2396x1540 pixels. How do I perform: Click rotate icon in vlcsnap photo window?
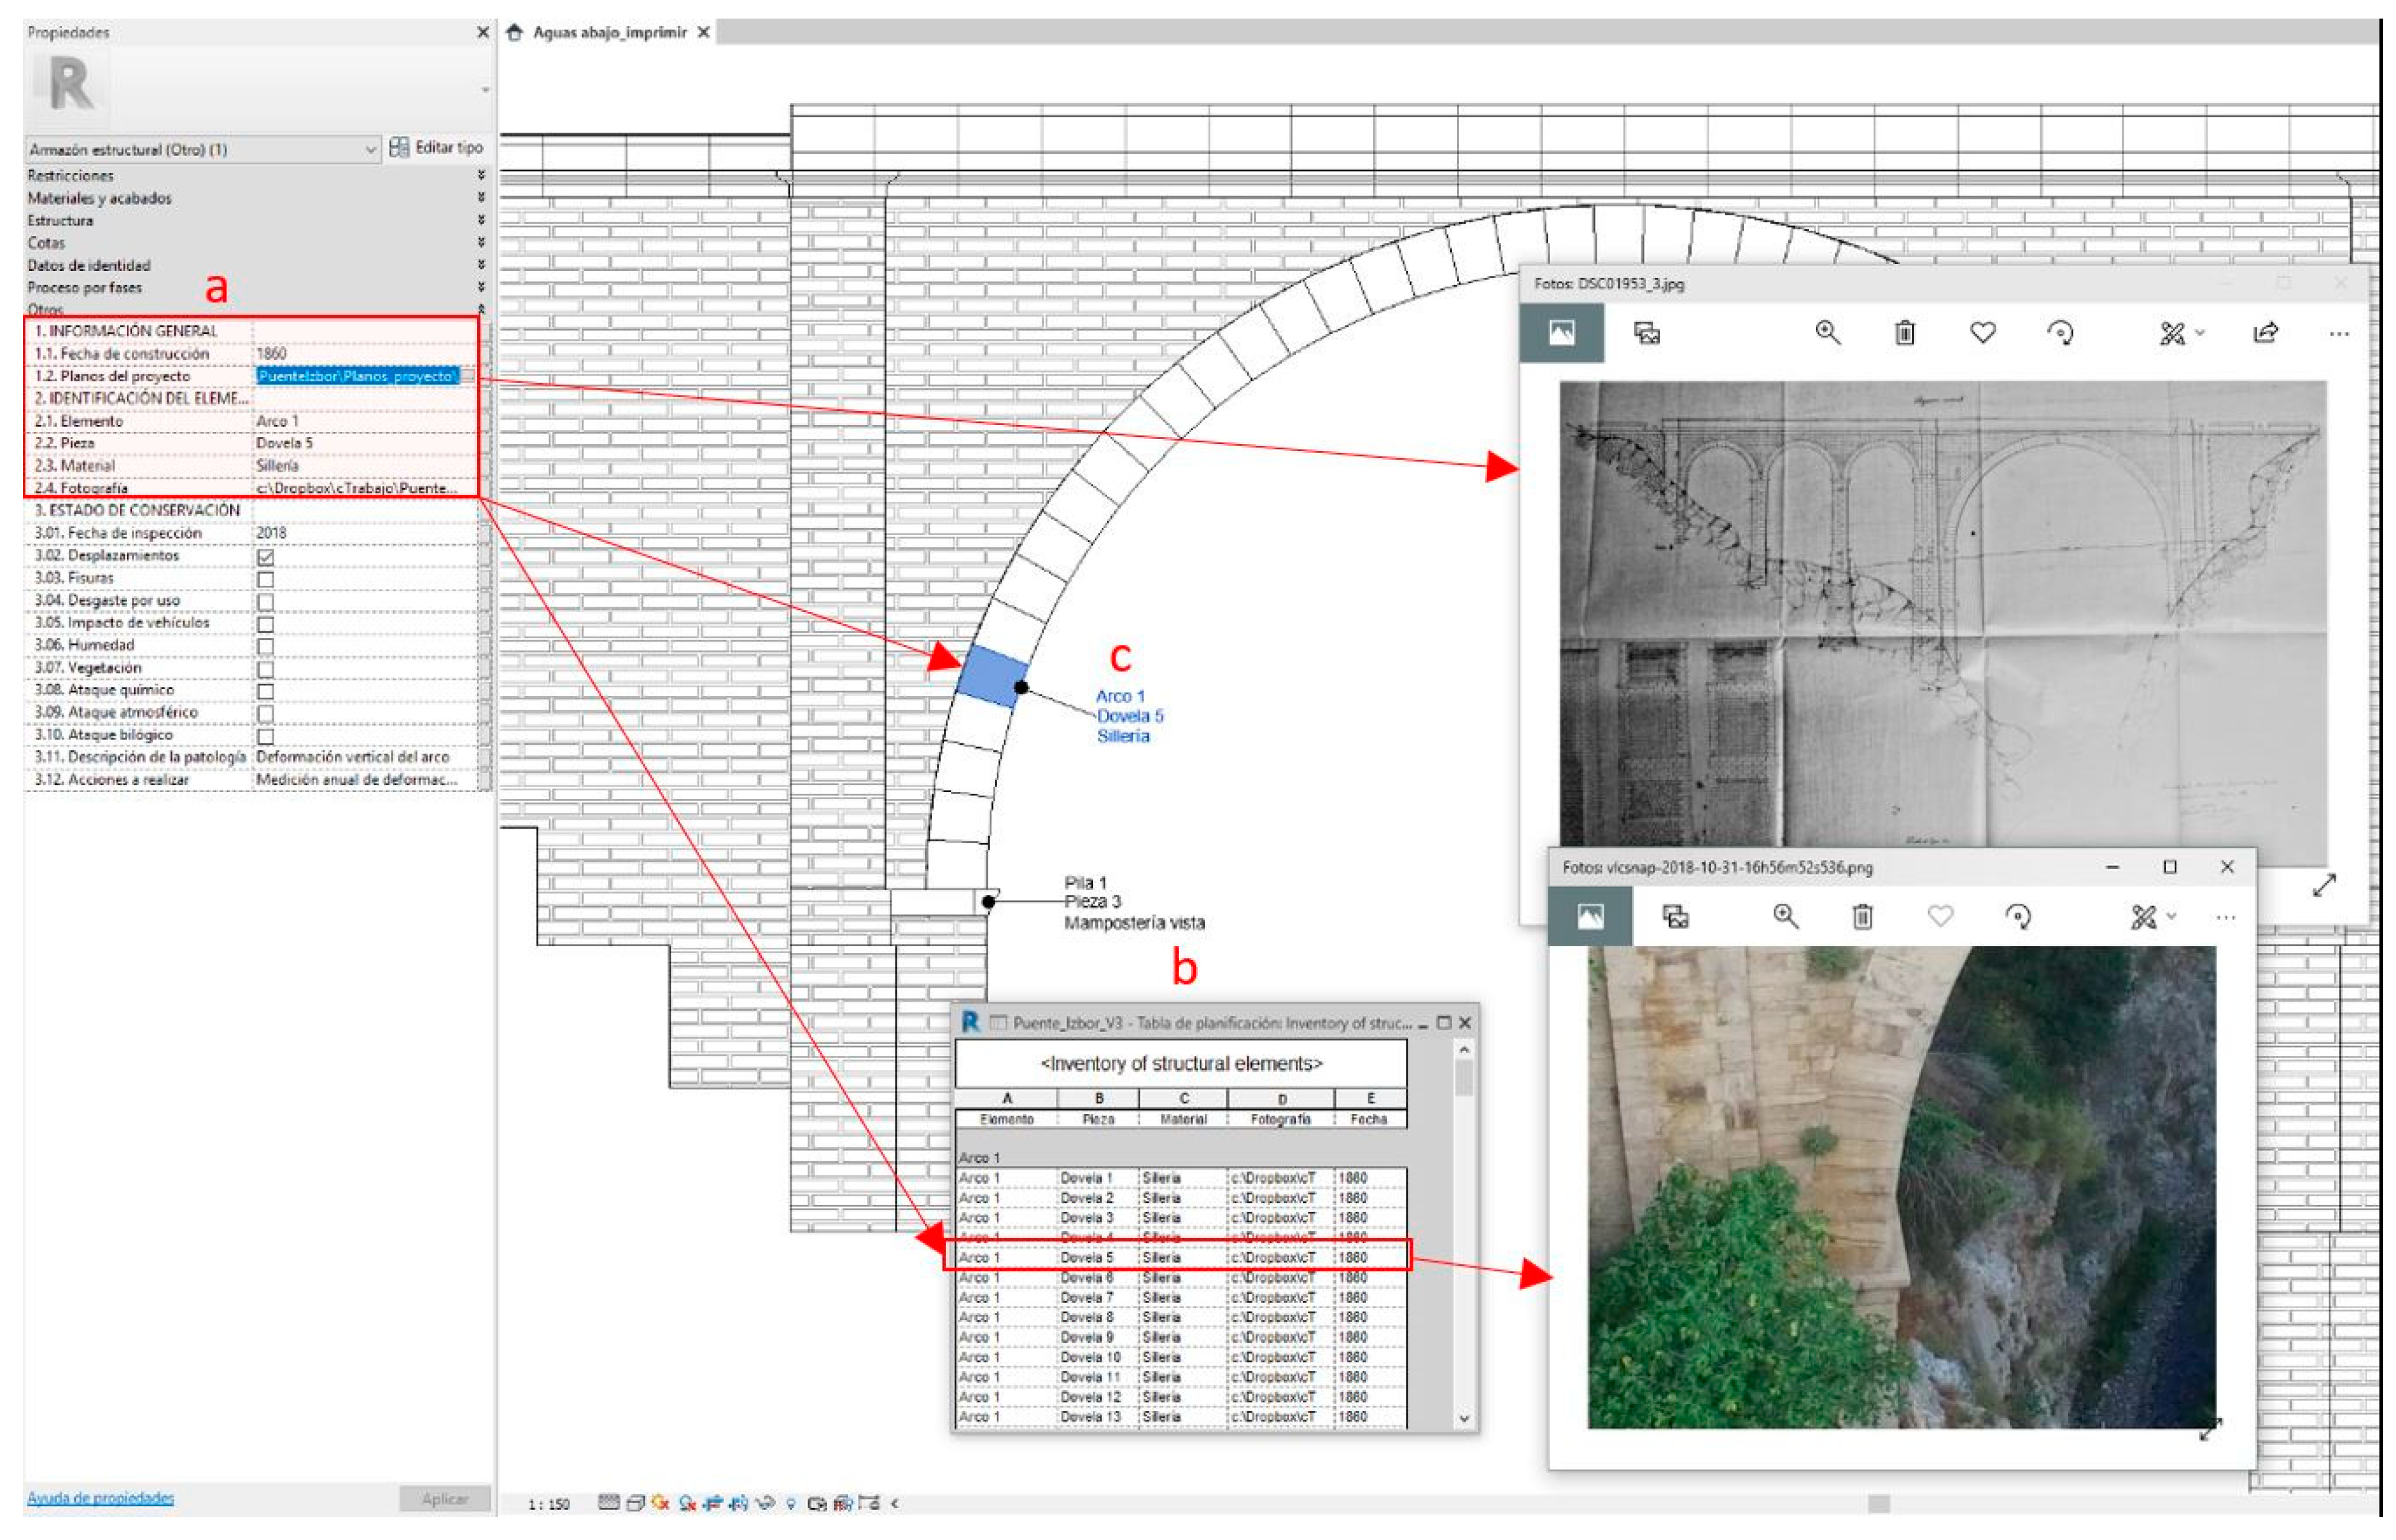tap(2018, 917)
